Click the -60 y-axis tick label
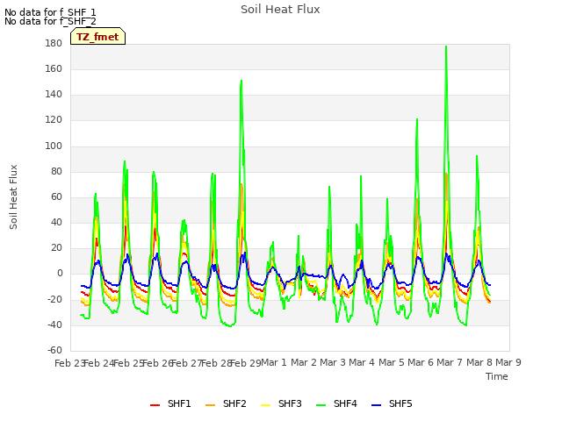 [x=54, y=350]
